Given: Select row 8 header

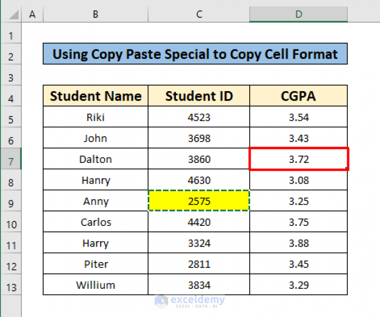Looking at the screenshot, I should pyautogui.click(x=11, y=180).
